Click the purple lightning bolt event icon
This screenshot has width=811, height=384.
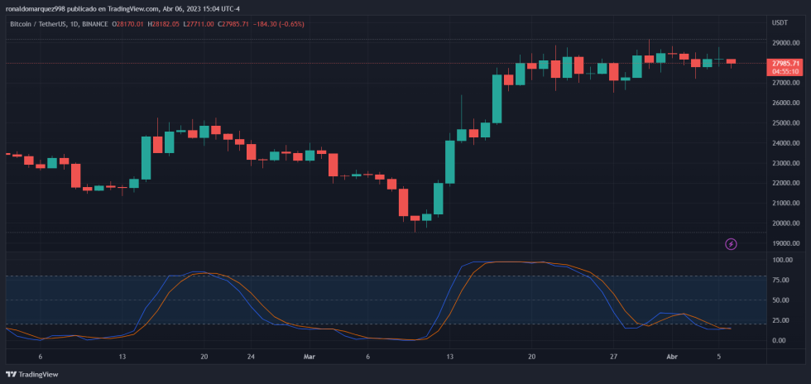(731, 244)
